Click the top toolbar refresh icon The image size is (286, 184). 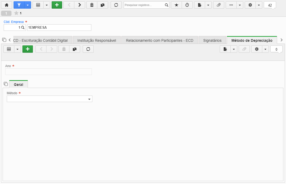[x=116, y=5]
